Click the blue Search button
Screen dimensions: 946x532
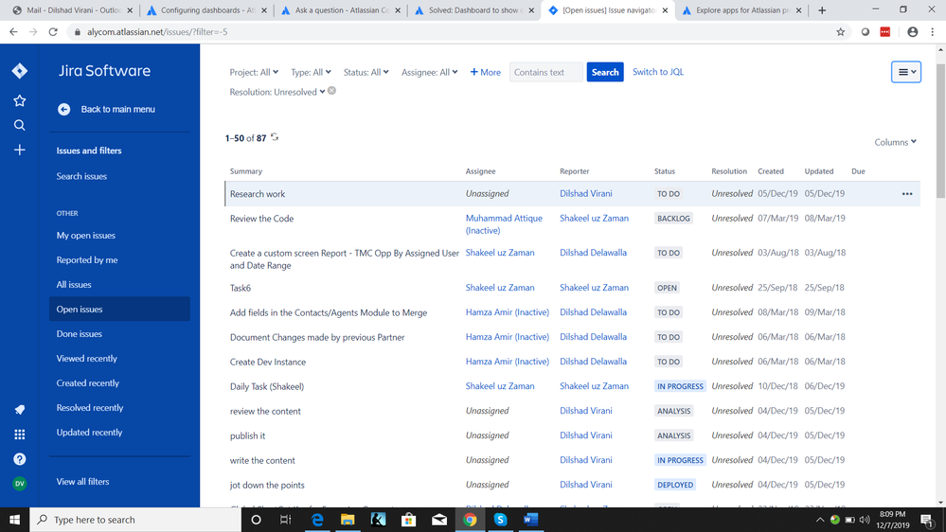[x=604, y=72]
